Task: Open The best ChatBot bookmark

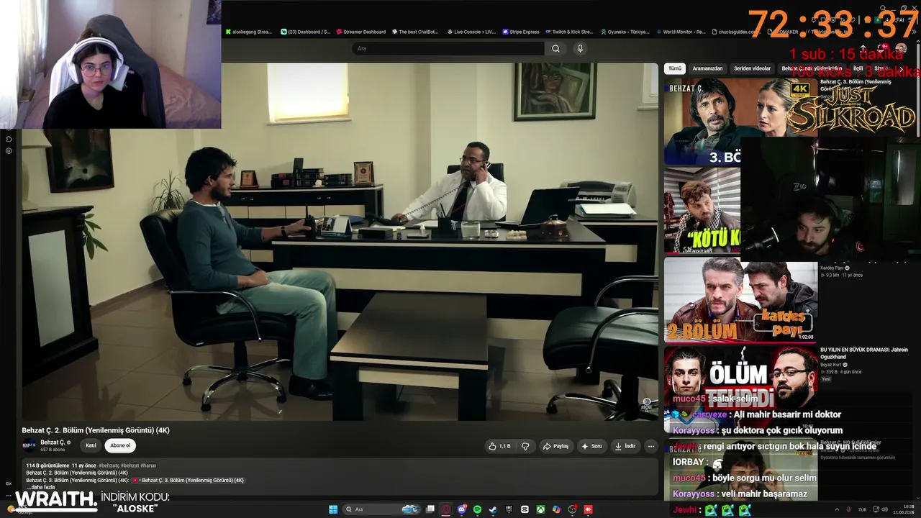Action: pos(415,32)
